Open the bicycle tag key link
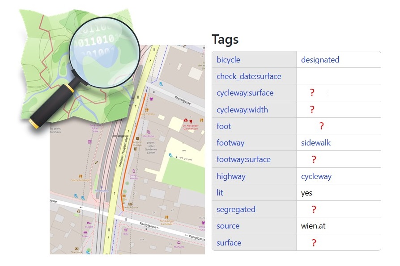 (228, 60)
